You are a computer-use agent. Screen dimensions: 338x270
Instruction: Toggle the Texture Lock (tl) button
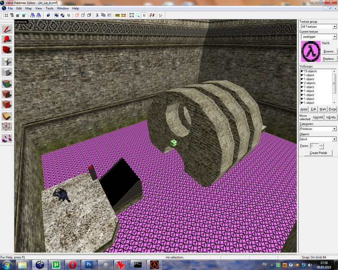[x=144, y=15]
